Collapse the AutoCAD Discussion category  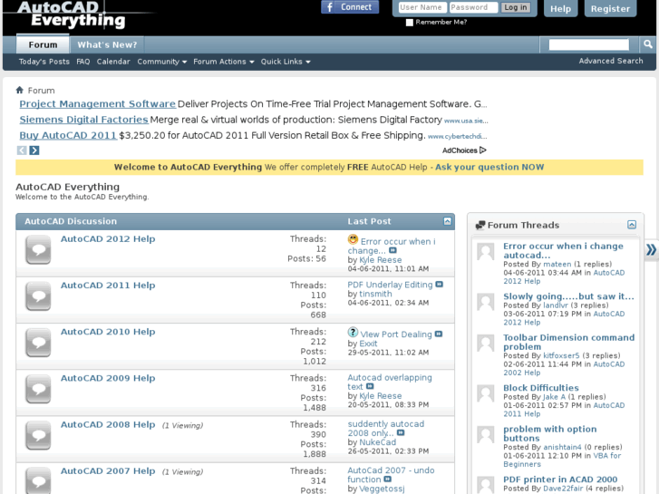[447, 221]
